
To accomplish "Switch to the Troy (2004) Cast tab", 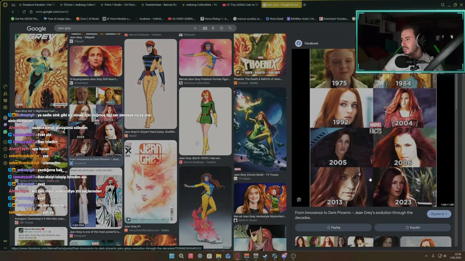I will coord(240,5).
